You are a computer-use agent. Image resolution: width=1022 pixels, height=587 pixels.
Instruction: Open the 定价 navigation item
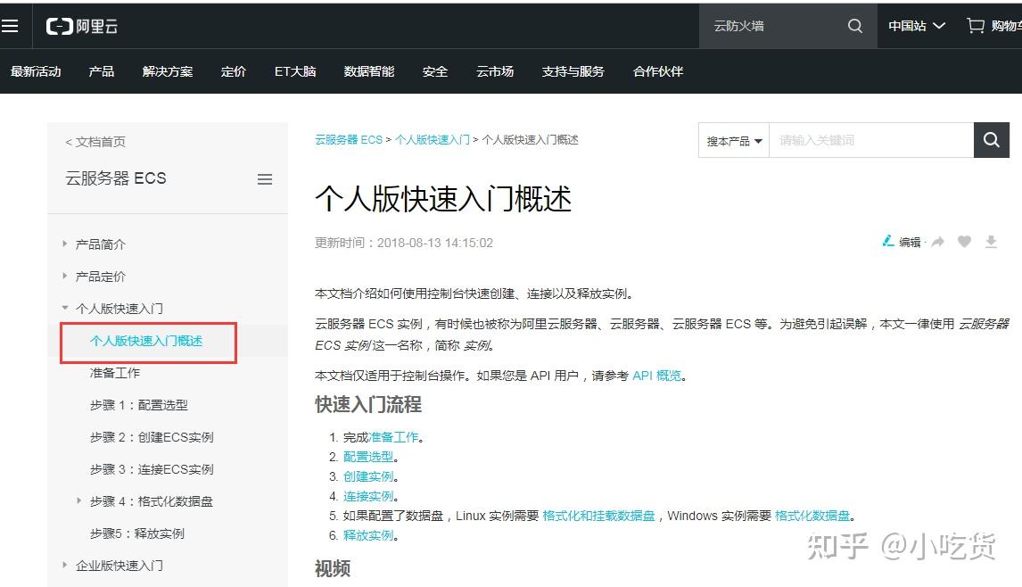(x=234, y=71)
